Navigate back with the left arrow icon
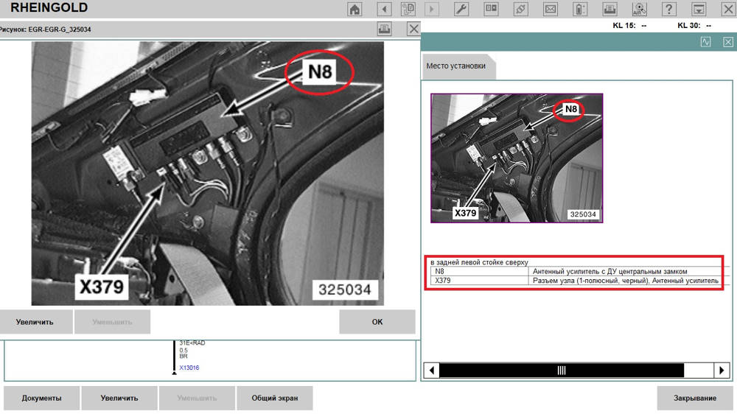The height and width of the screenshot is (414, 737). coord(383,9)
